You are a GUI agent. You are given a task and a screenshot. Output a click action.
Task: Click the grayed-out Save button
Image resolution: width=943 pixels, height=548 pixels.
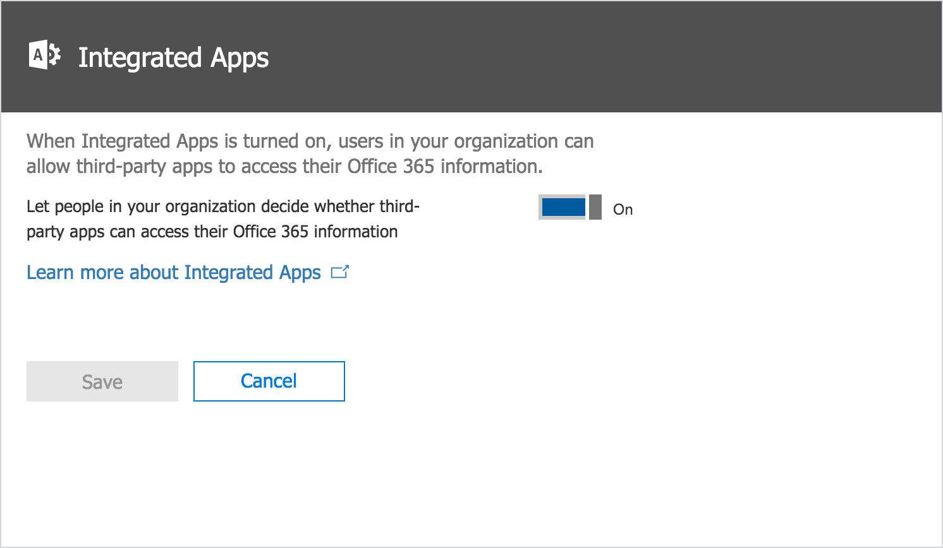tap(102, 381)
